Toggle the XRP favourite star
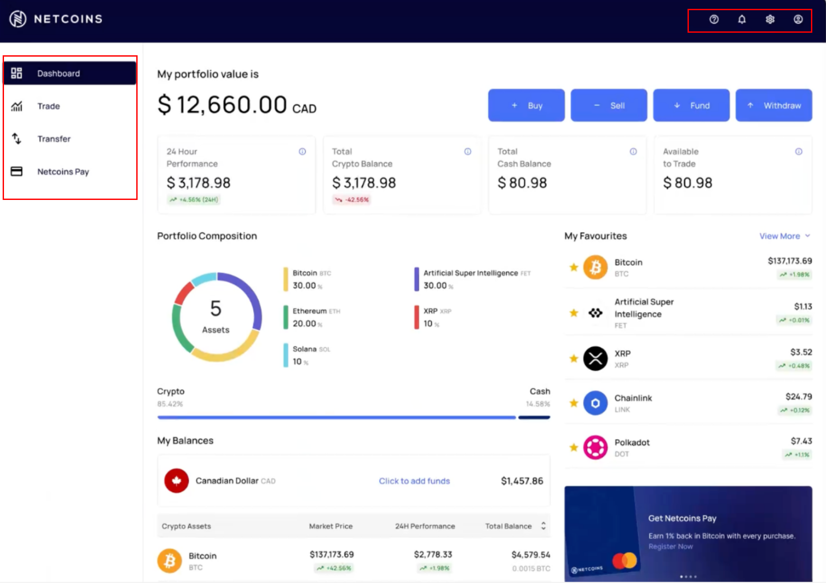Screen dimensions: 826x583 click(x=574, y=358)
